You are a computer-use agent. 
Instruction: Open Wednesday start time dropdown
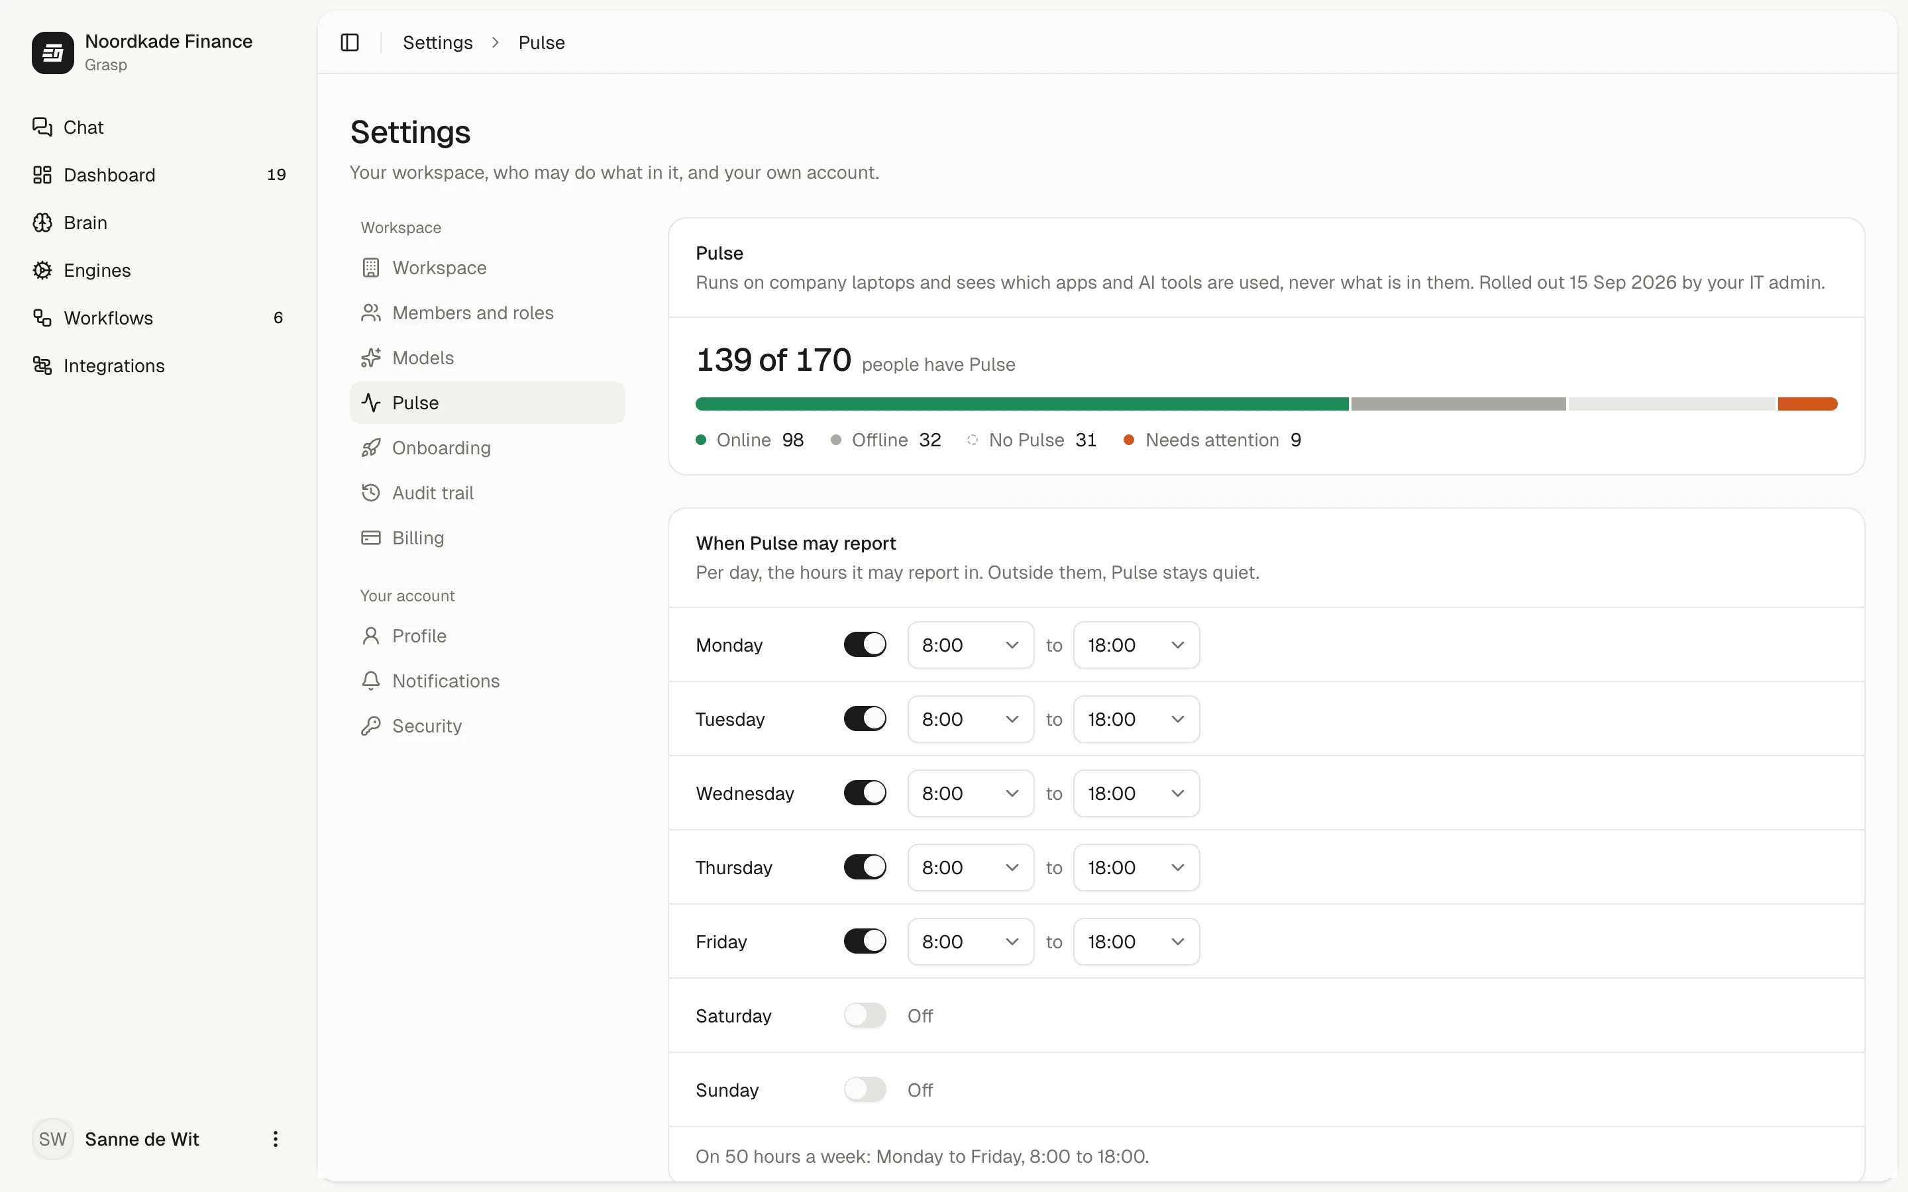(x=971, y=793)
